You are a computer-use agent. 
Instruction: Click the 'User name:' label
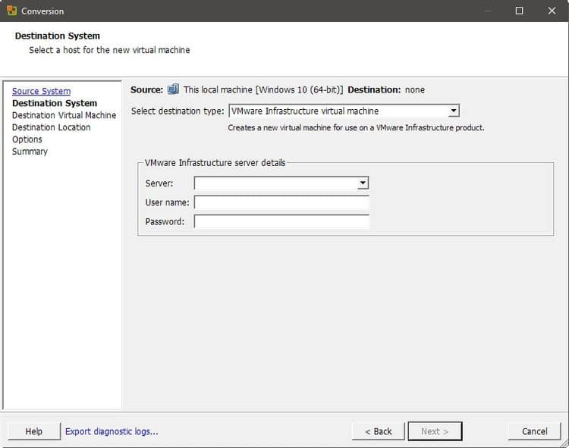pos(168,202)
